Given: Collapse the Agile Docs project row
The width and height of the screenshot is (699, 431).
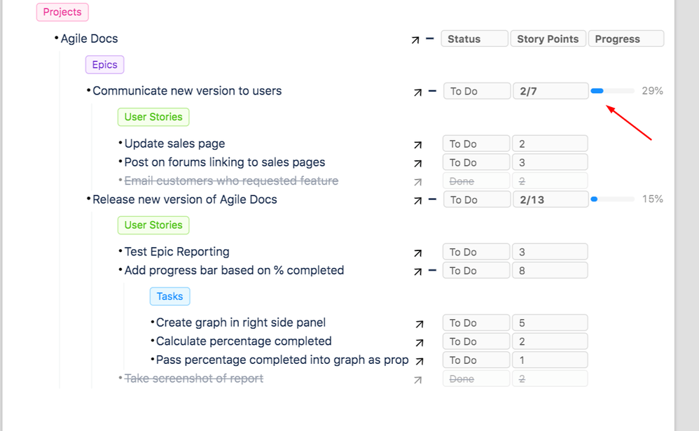Looking at the screenshot, I should [430, 39].
